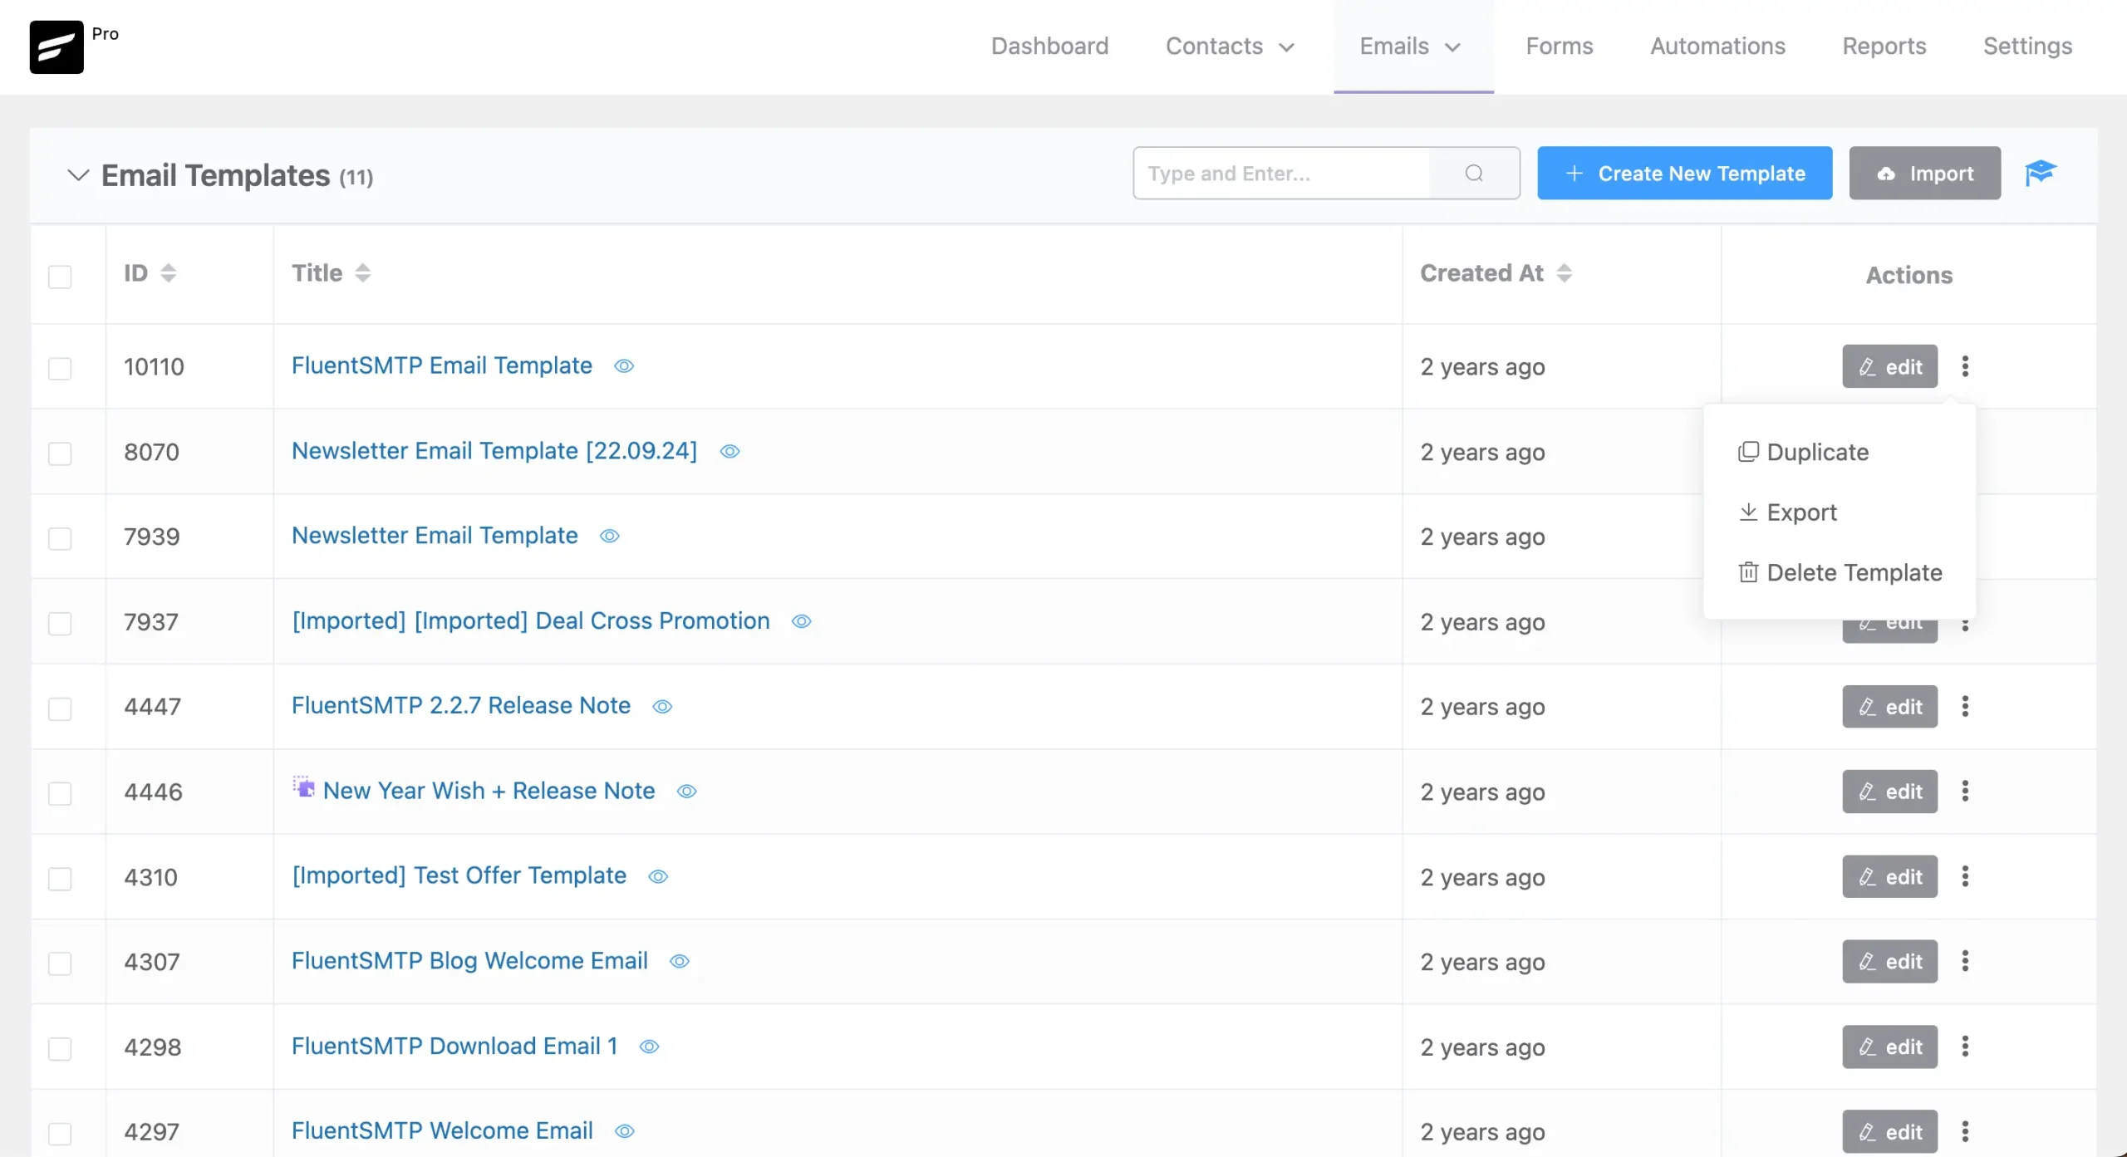This screenshot has height=1157, width=2127.
Task: Open three-dot menu for row 4310
Action: tap(1965, 876)
